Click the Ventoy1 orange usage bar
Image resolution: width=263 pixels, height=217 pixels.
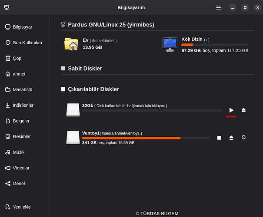click(131, 138)
